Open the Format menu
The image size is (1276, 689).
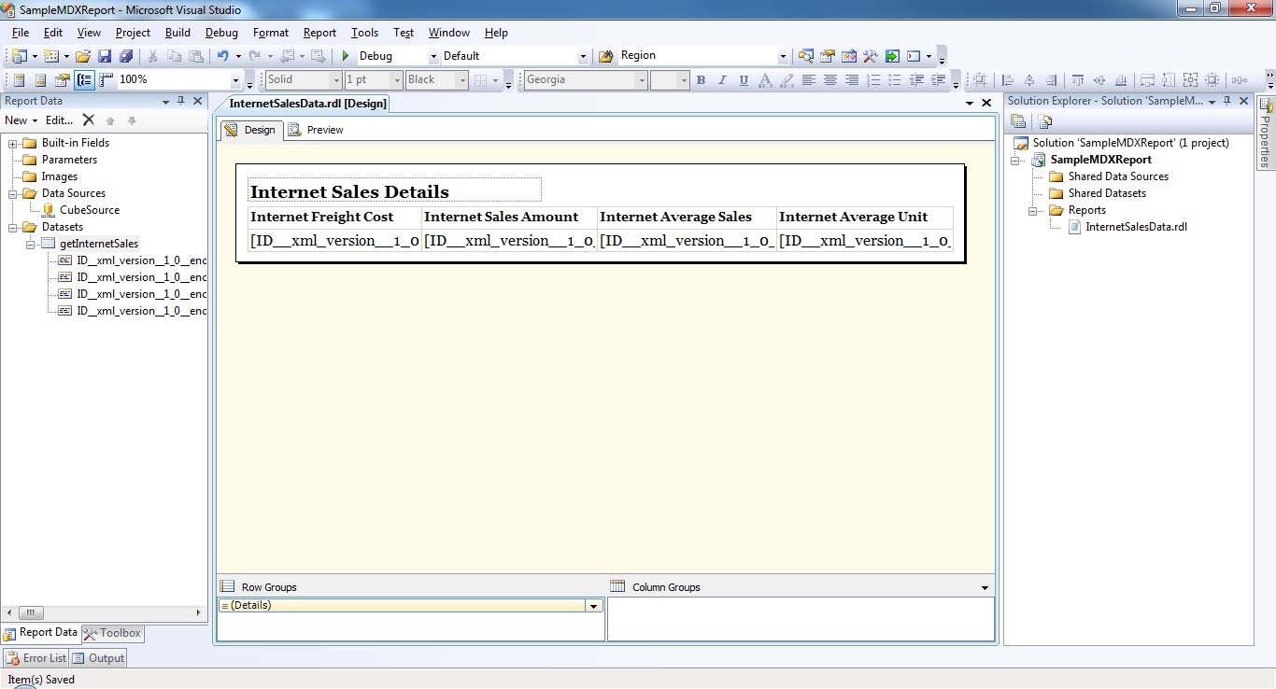271,33
